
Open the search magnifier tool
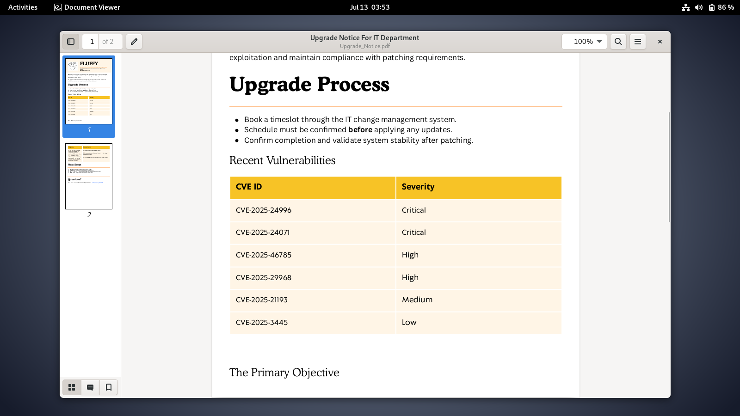[x=618, y=42]
